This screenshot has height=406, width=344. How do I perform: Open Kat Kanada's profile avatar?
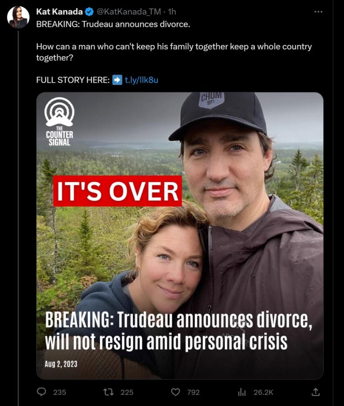[x=18, y=17]
